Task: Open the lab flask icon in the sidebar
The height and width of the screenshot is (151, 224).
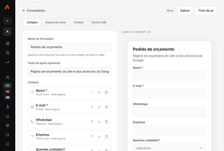Action: click(8, 107)
